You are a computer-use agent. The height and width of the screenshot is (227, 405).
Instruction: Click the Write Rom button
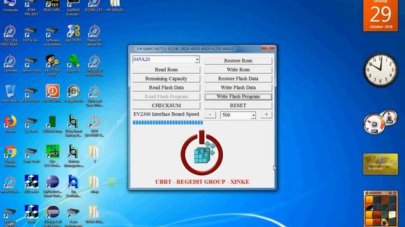point(238,70)
